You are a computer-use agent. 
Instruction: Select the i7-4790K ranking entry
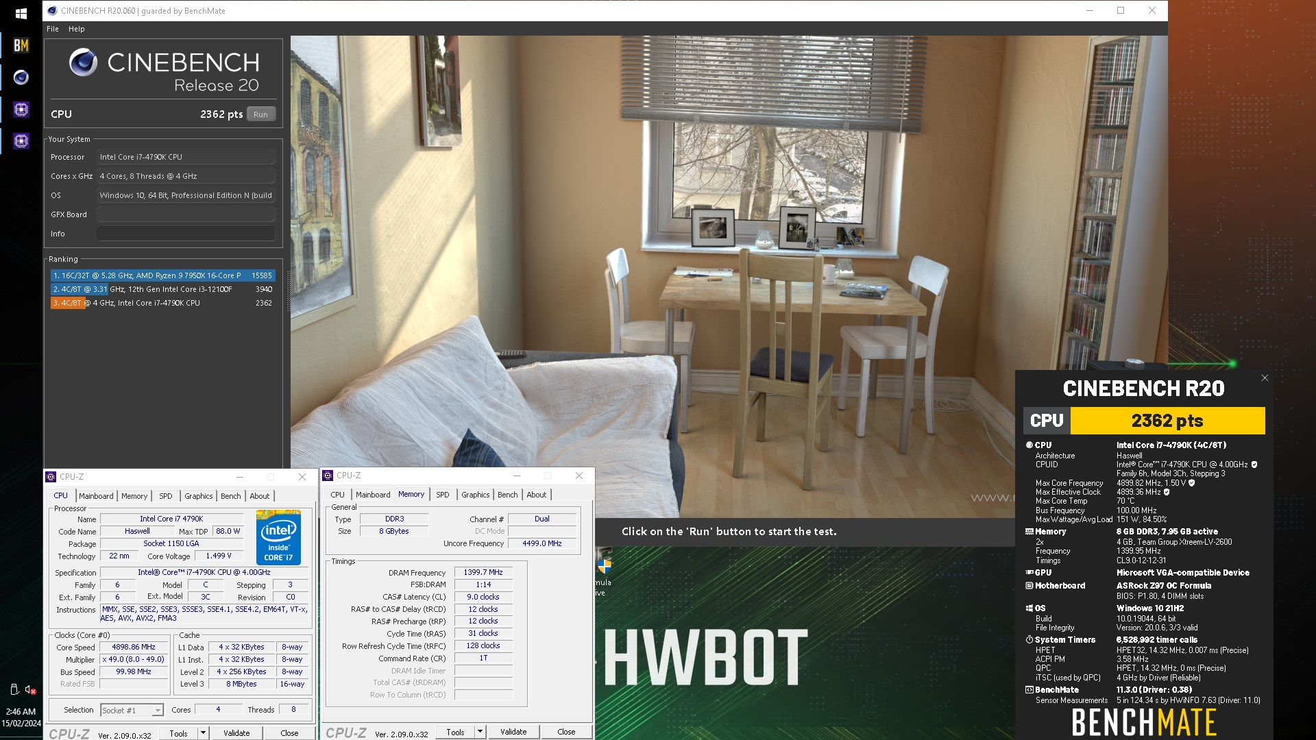tap(163, 303)
